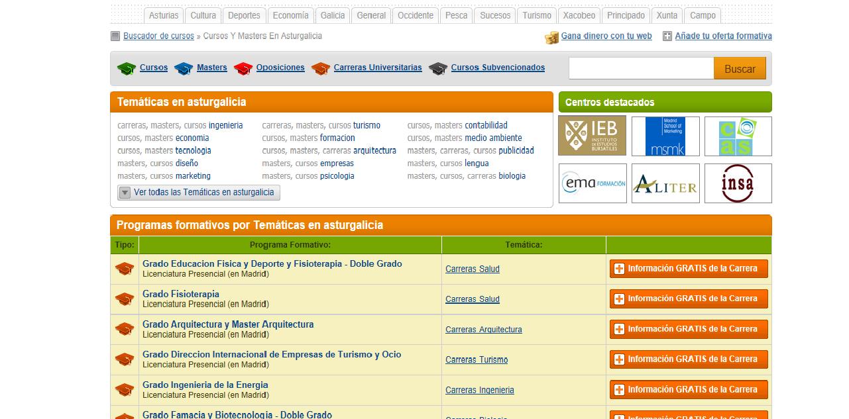The height and width of the screenshot is (419, 849).
Task: Click the green graduation cap Cursos icon
Action: pos(126,68)
